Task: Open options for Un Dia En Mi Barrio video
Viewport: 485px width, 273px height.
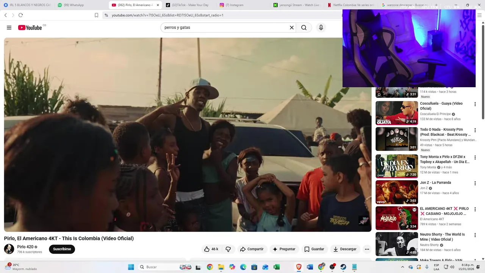Action: click(x=475, y=157)
